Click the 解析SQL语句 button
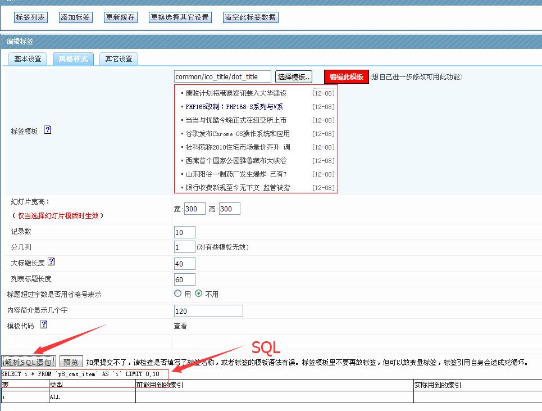The height and width of the screenshot is (411, 542). 29,362
